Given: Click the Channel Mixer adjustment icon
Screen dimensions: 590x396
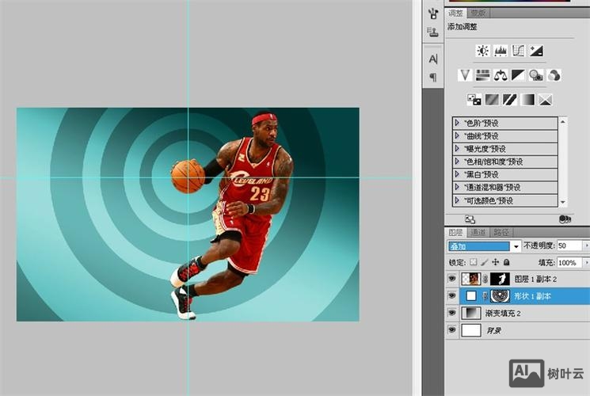Looking at the screenshot, I should click(554, 75).
